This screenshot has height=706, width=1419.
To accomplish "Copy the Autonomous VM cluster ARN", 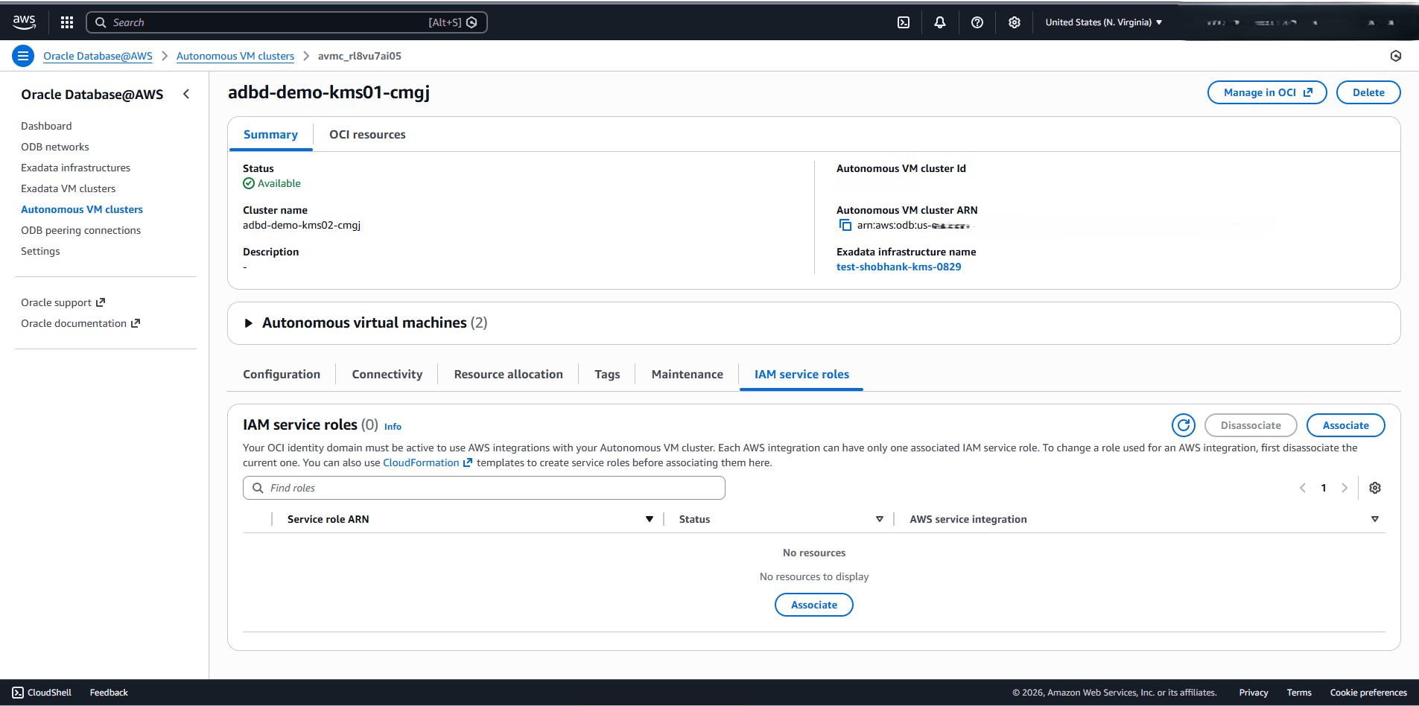I will click(x=845, y=224).
